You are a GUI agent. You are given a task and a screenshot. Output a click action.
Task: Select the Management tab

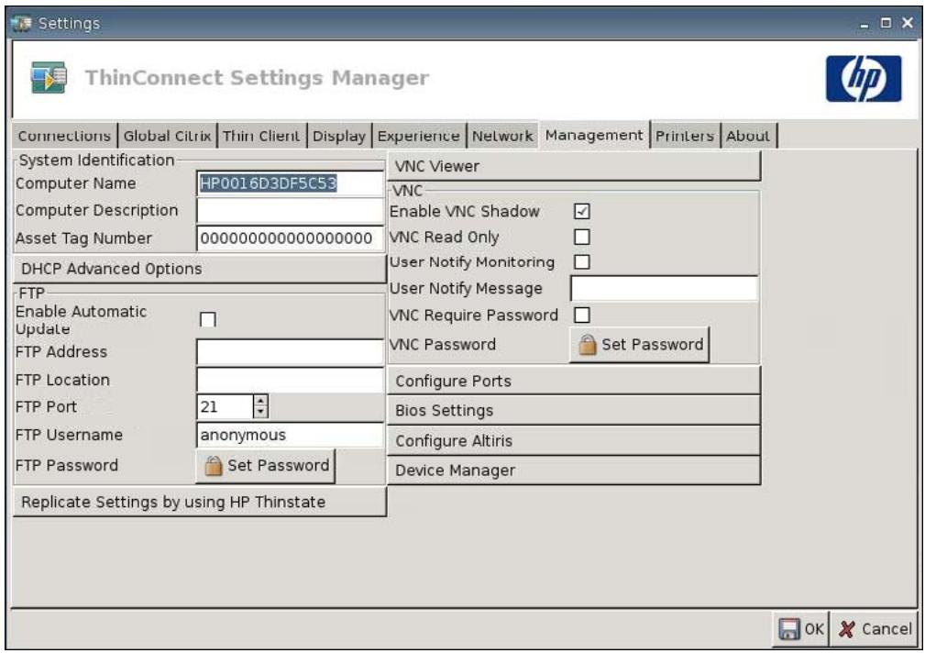click(594, 135)
